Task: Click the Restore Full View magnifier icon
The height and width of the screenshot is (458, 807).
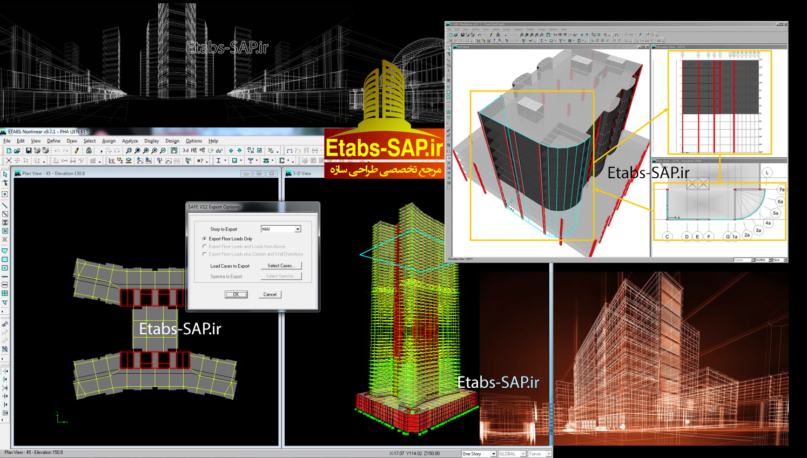Action: [x=137, y=151]
